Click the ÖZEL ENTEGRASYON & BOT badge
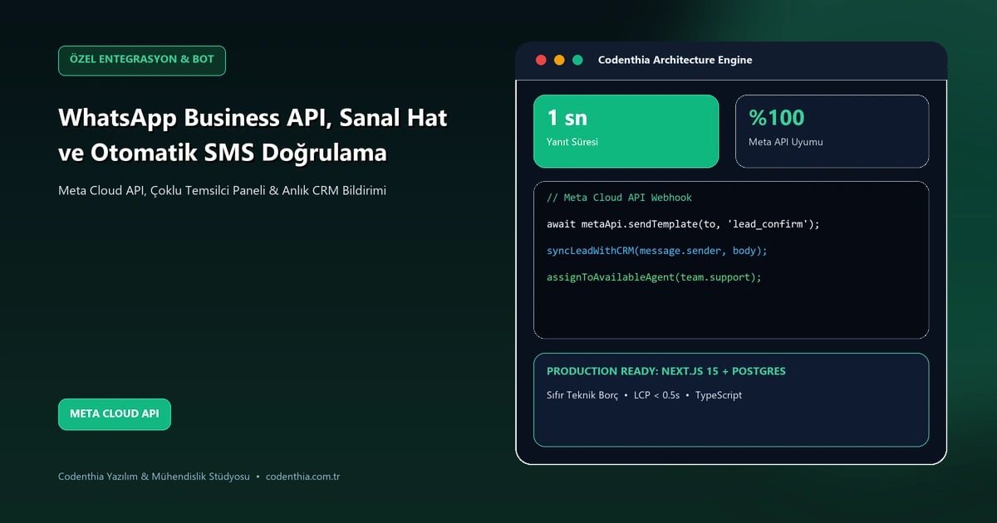 pyautogui.click(x=141, y=61)
